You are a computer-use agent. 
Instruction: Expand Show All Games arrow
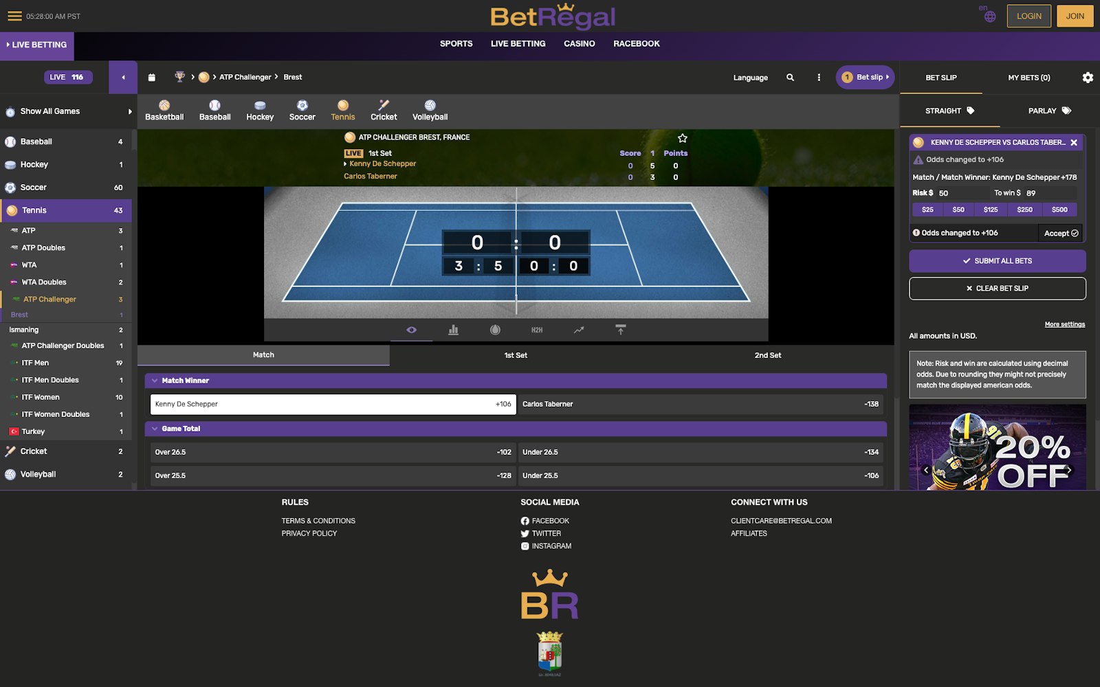tap(129, 111)
